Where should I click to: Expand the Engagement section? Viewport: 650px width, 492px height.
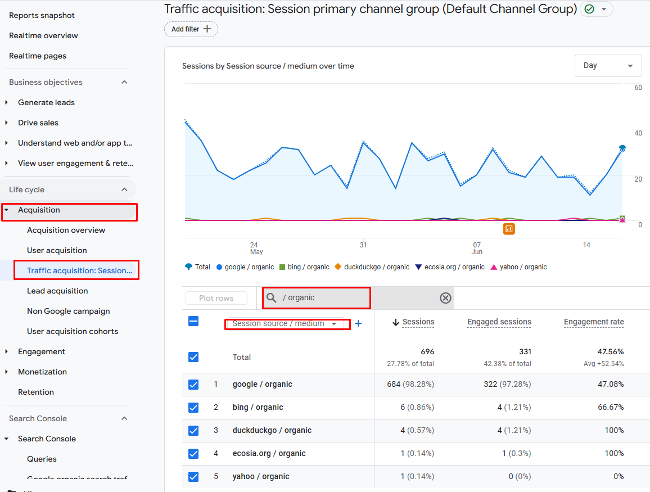point(6,351)
